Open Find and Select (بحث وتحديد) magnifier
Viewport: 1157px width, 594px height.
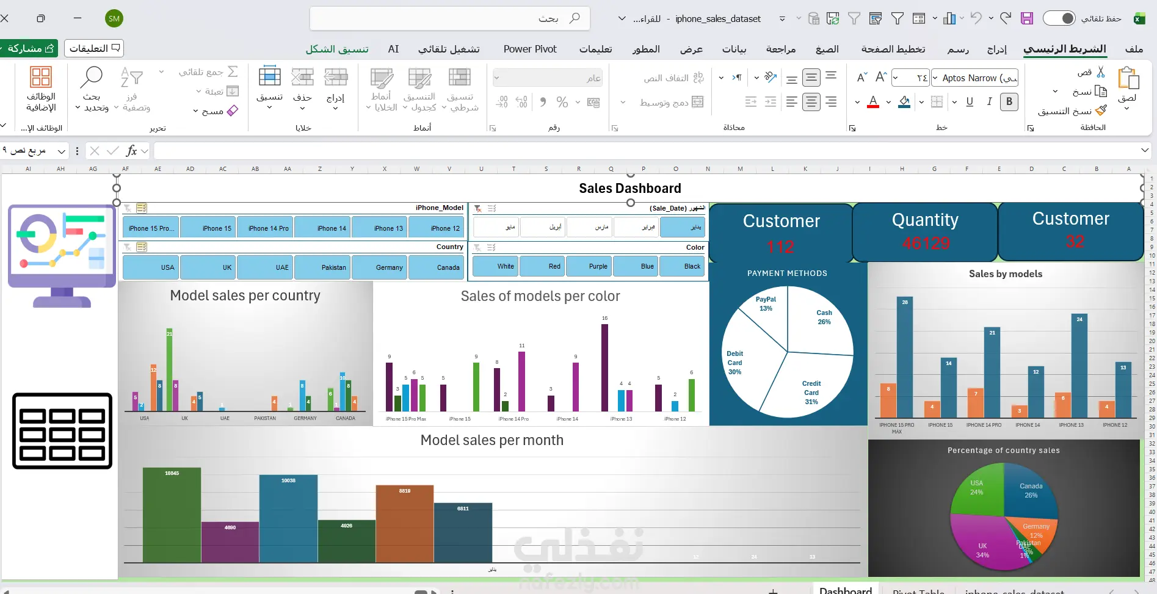(x=92, y=78)
